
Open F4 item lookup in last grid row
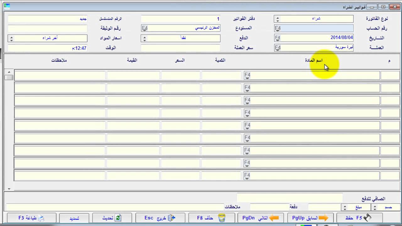pos(247,175)
